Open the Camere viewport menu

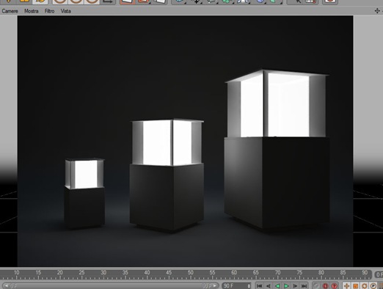10,11
